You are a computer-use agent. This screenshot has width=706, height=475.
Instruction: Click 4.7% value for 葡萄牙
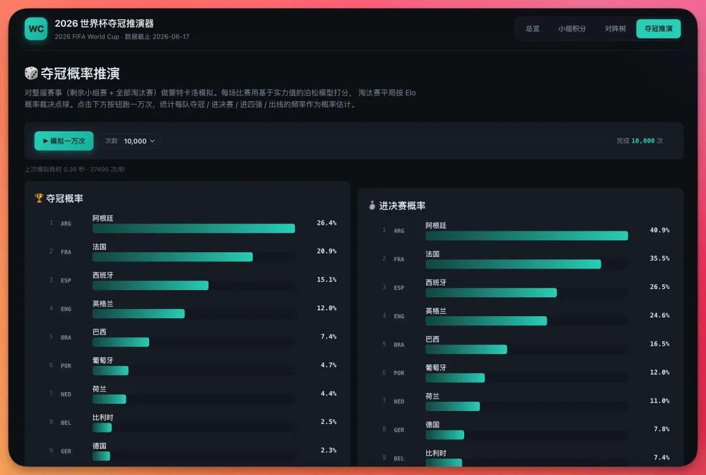pos(328,365)
